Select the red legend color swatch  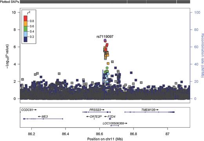pos(25,18)
